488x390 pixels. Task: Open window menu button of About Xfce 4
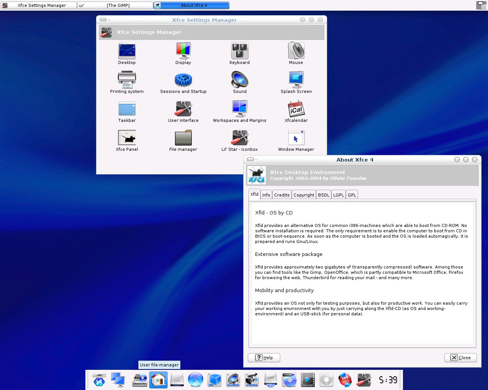point(250,159)
